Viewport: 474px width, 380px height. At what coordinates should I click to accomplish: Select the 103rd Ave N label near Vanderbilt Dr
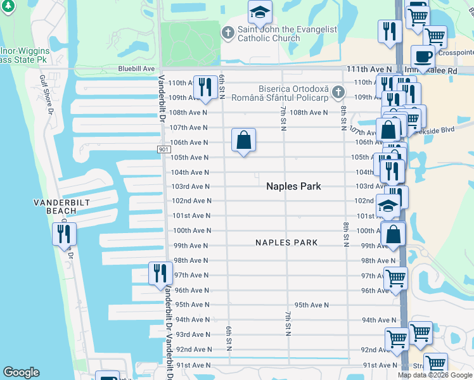191,186
